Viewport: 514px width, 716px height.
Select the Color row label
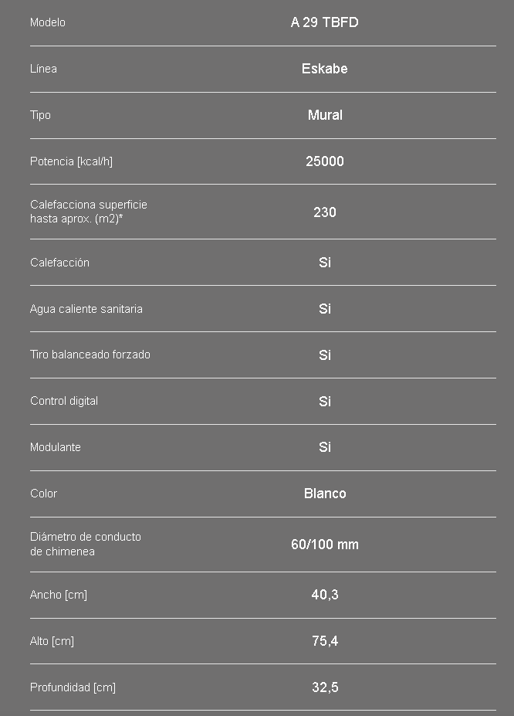point(43,494)
